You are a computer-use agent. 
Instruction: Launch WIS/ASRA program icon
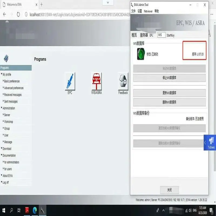pos(96,82)
